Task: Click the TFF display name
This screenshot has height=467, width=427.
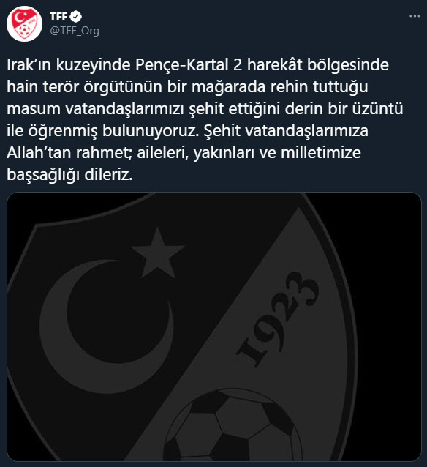Action: [58, 17]
